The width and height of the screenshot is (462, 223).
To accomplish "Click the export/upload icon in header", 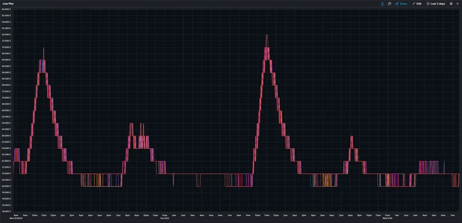I will coord(382,3).
